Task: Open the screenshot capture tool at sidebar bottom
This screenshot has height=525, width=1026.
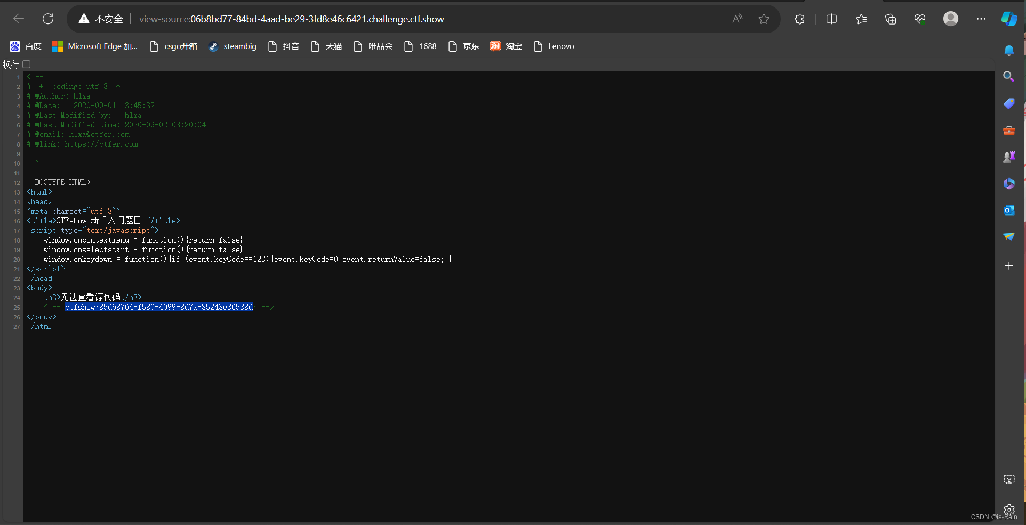Action: (x=1009, y=480)
